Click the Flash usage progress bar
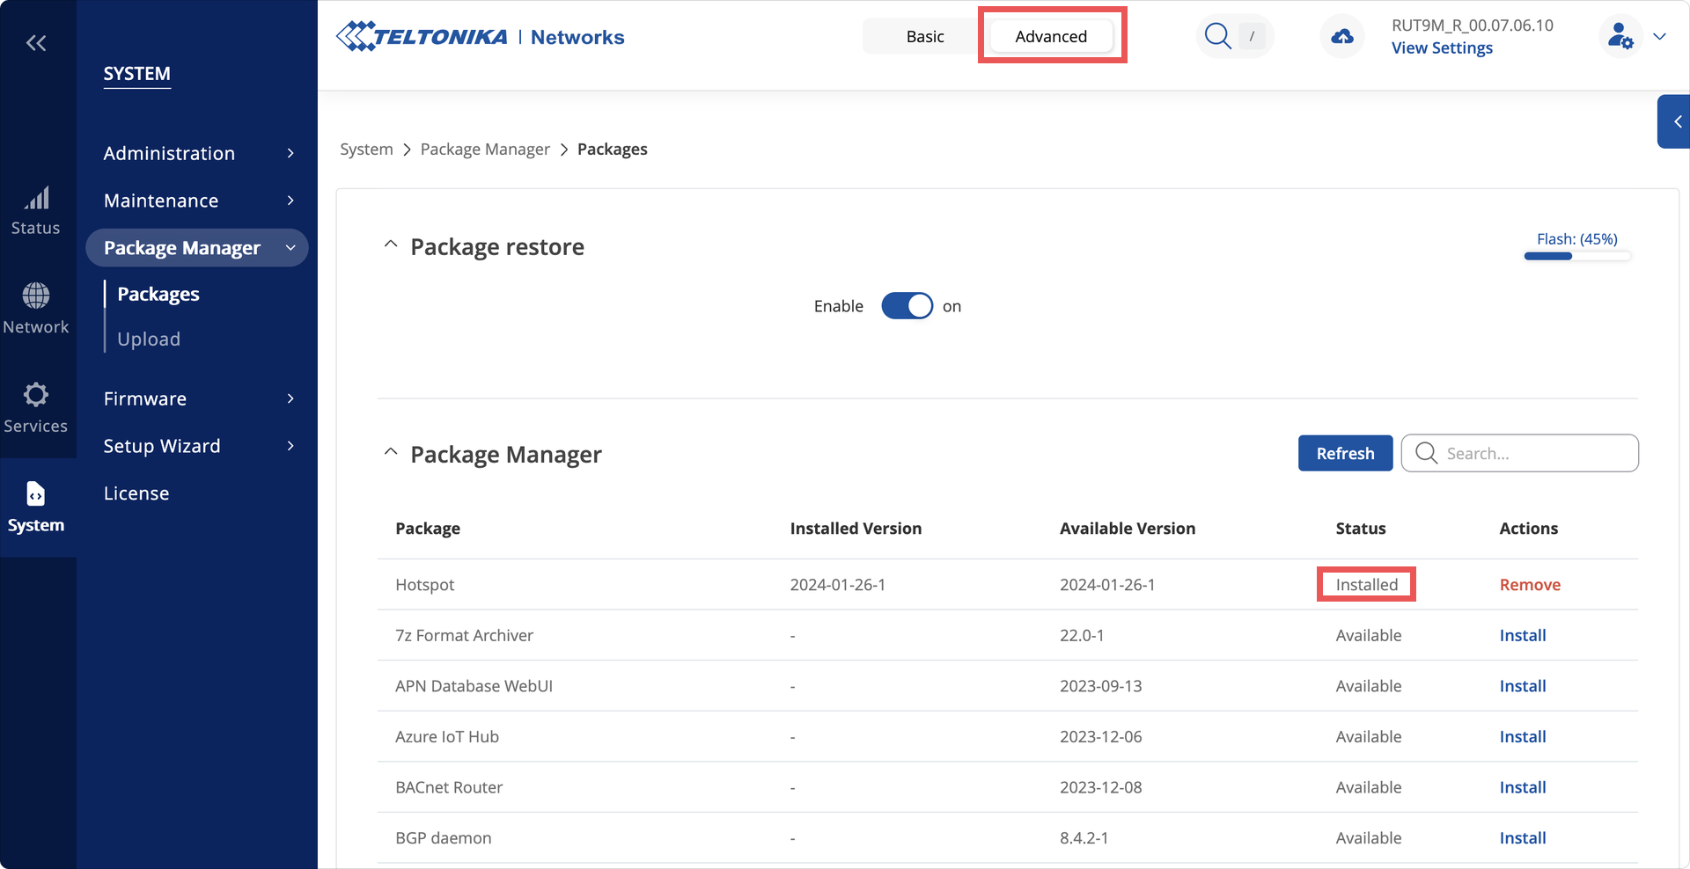1690x869 pixels. point(1576,256)
